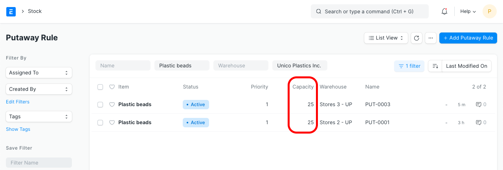
Task: Go to the Stock breadcrumb
Action: 35,11
